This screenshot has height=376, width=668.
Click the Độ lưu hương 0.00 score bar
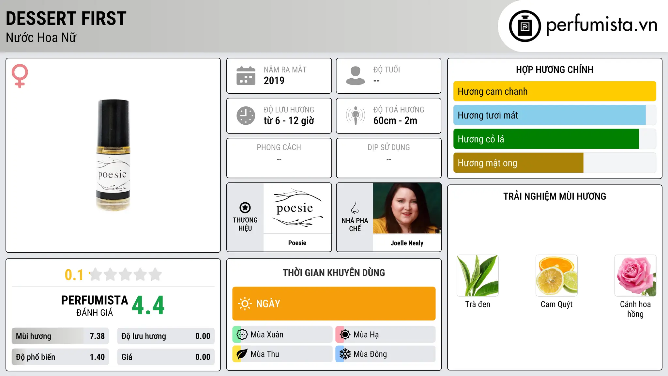[x=166, y=336]
